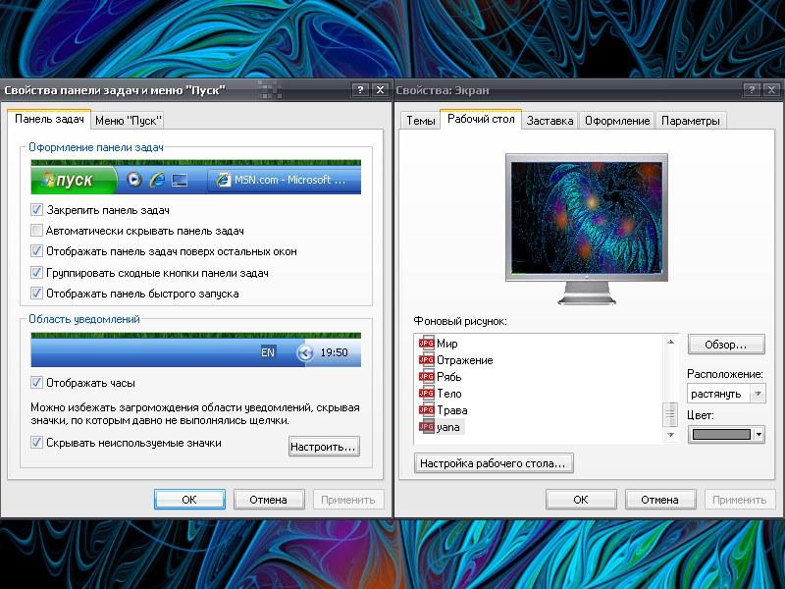Viewport: 785px width, 589px height.
Task: Click the JPG icon next to Мир
Action: coord(426,343)
